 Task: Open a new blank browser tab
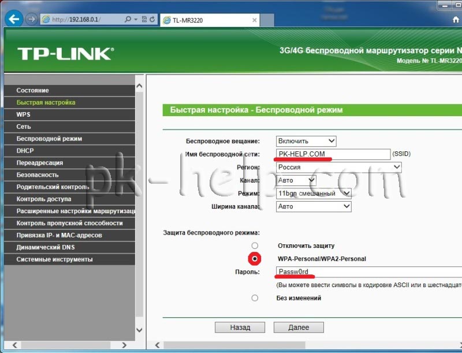[x=267, y=20]
